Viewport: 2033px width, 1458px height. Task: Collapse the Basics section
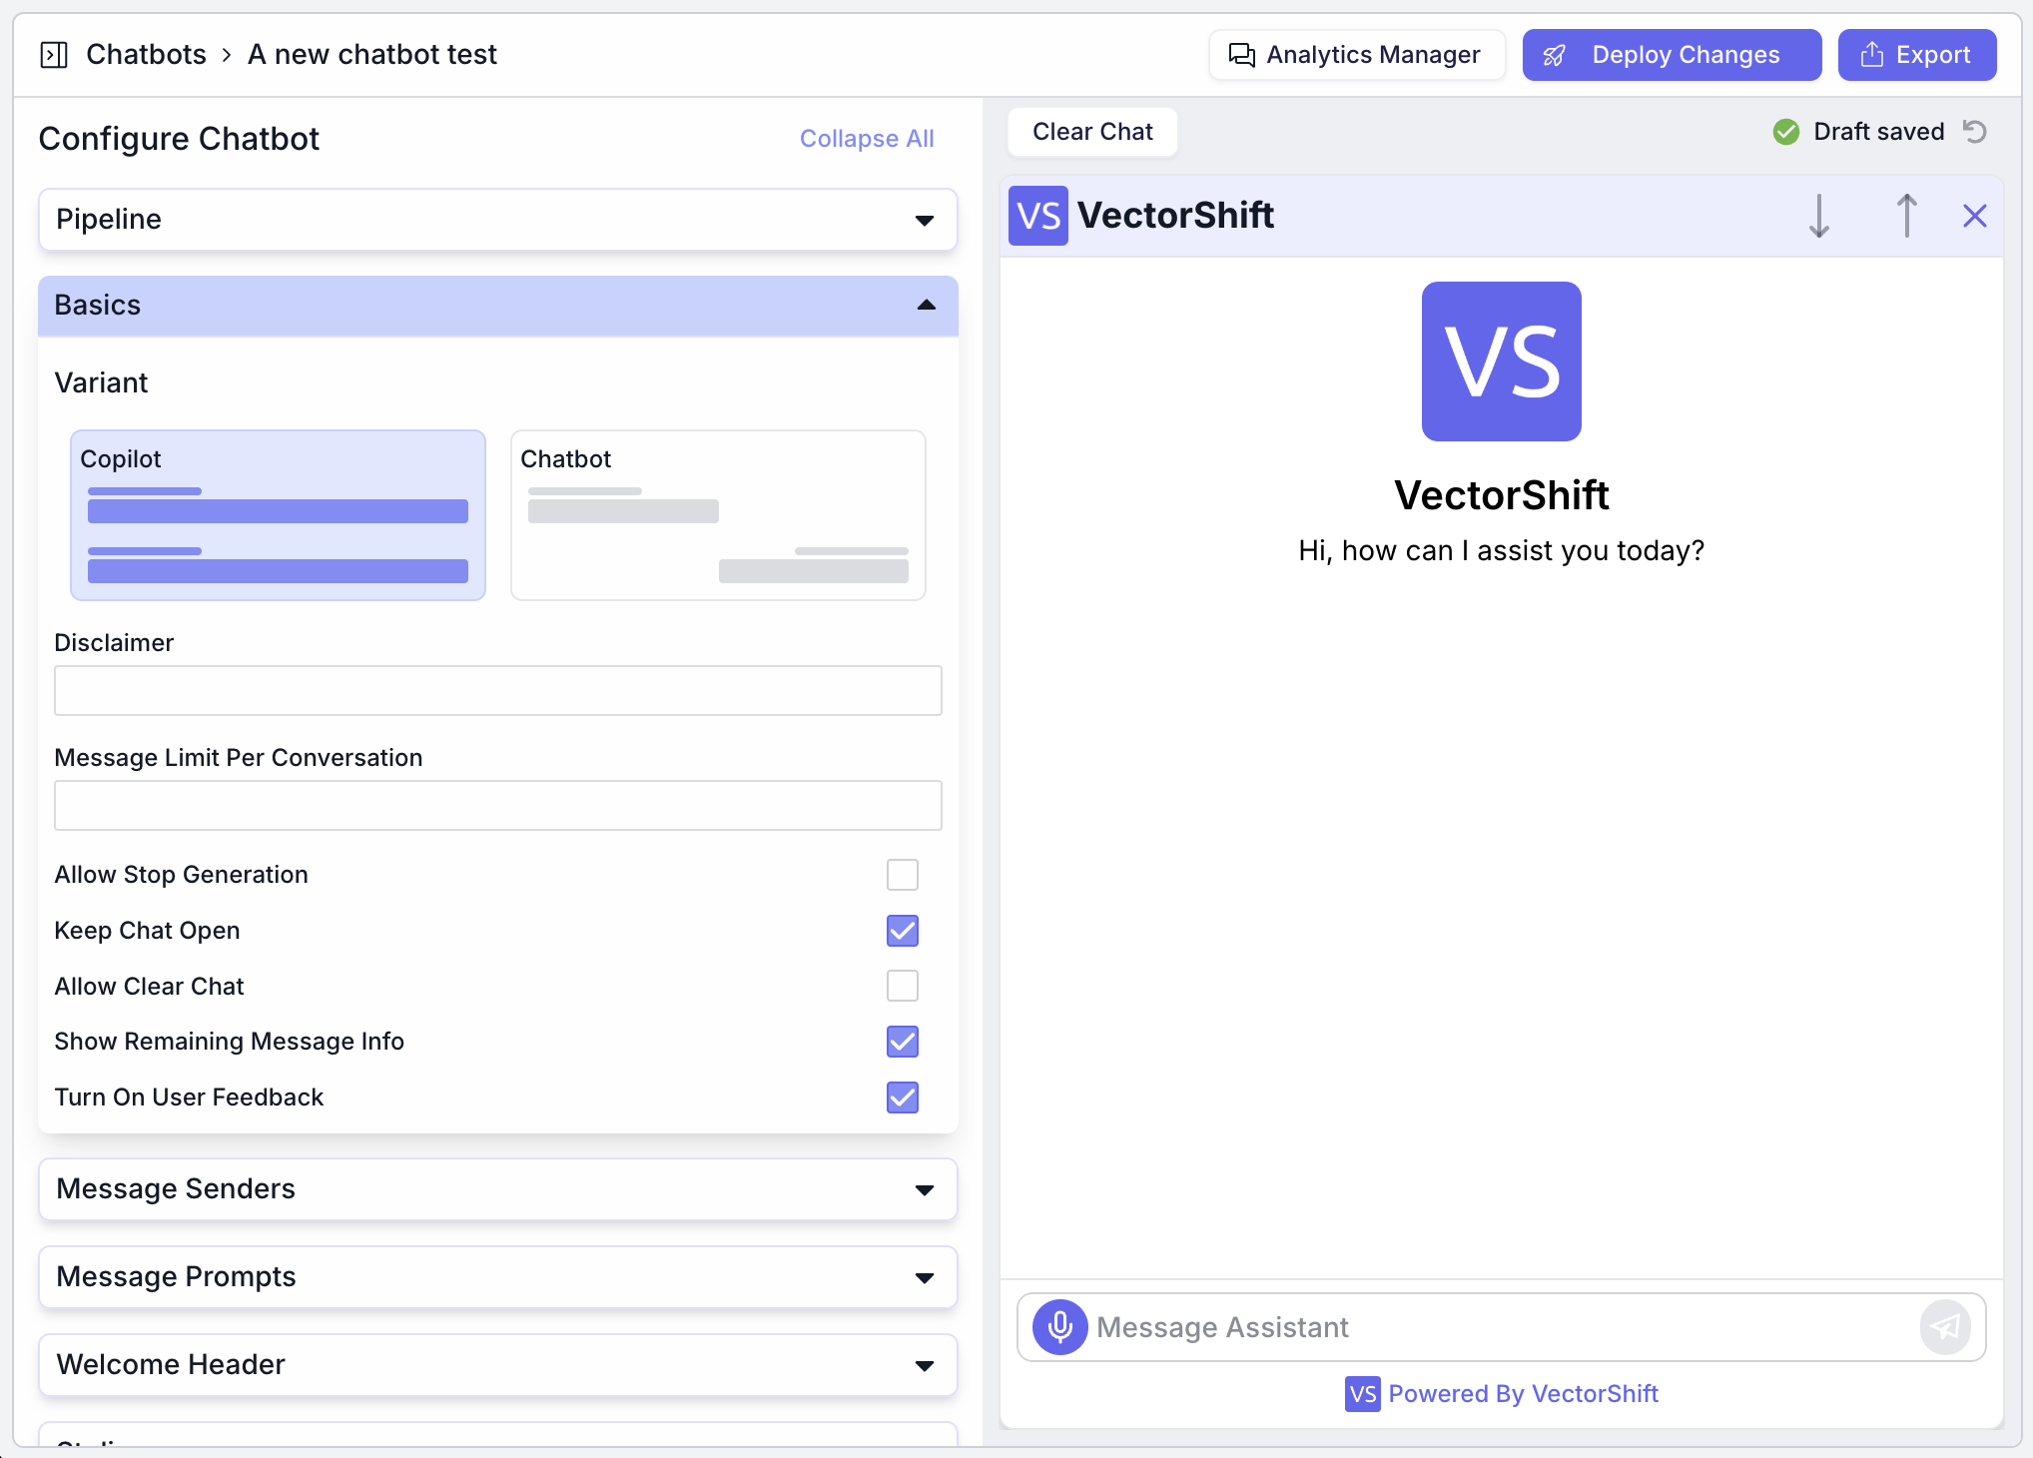[x=926, y=306]
